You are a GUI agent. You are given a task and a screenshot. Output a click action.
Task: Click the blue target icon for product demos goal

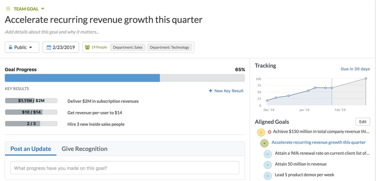[267, 175]
